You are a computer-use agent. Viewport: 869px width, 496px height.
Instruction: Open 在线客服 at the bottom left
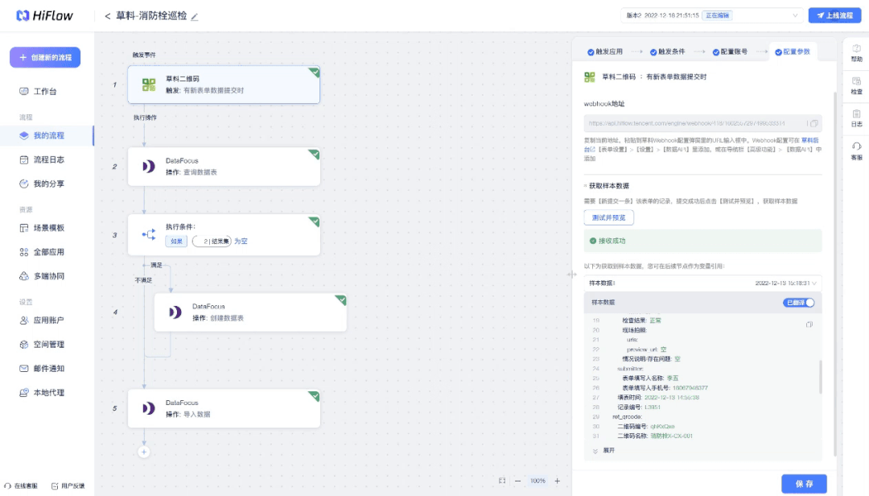click(21, 486)
